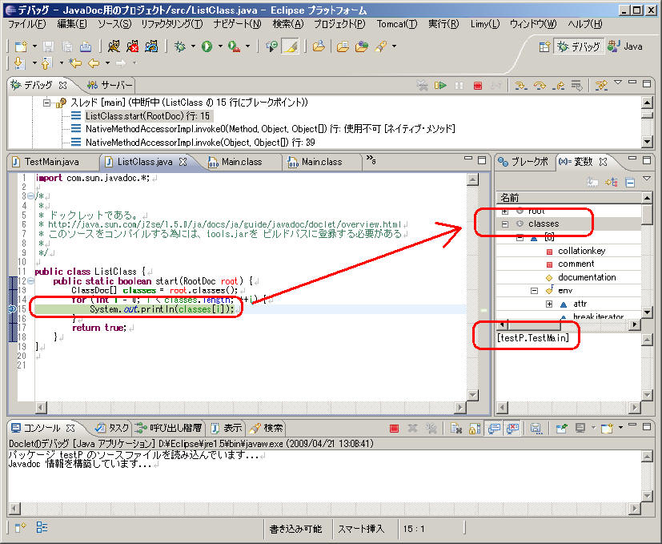Screen dimensions: 662x544
Task: Click the Step Into debug icon
Action: 520,85
